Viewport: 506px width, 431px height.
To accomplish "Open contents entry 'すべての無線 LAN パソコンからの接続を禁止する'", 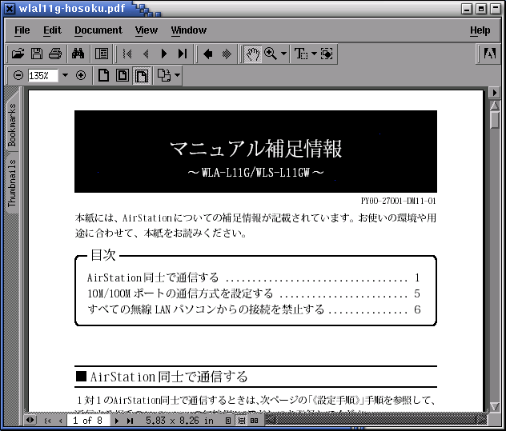I will (254, 309).
